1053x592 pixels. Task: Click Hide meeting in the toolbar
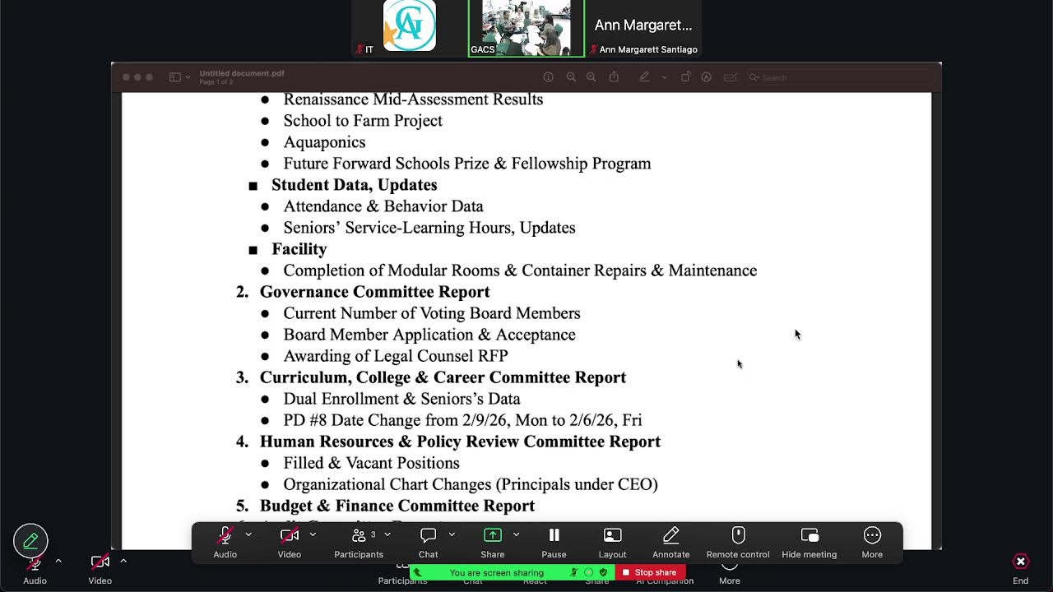click(x=809, y=543)
